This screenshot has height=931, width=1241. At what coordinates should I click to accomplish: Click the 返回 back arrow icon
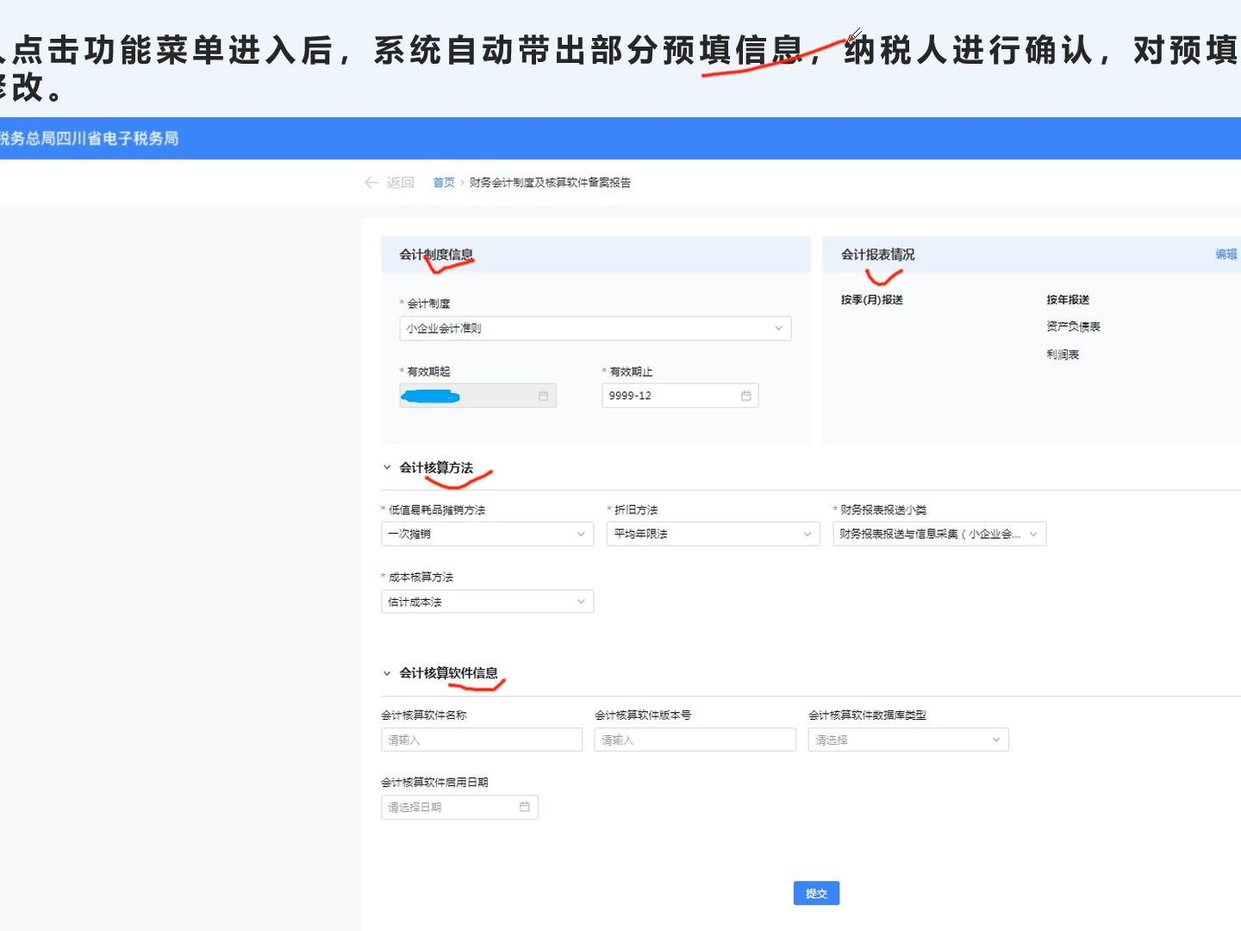[371, 183]
